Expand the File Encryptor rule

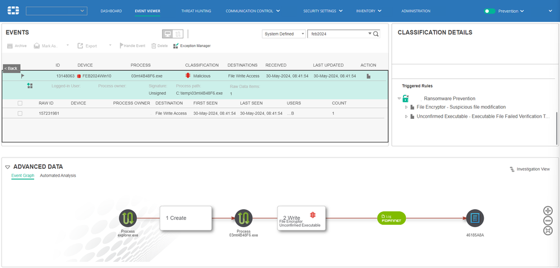[x=406, y=107]
